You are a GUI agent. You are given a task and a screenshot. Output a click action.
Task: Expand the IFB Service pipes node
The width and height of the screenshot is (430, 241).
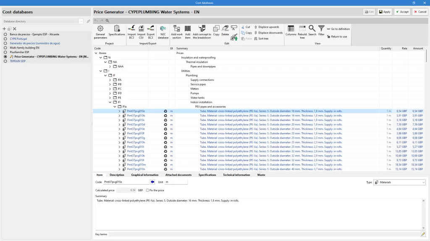coord(110,85)
